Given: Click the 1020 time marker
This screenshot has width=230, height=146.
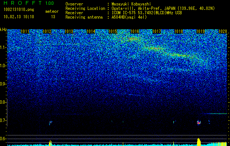Looking at the screenshot, I should (x=223, y=31).
